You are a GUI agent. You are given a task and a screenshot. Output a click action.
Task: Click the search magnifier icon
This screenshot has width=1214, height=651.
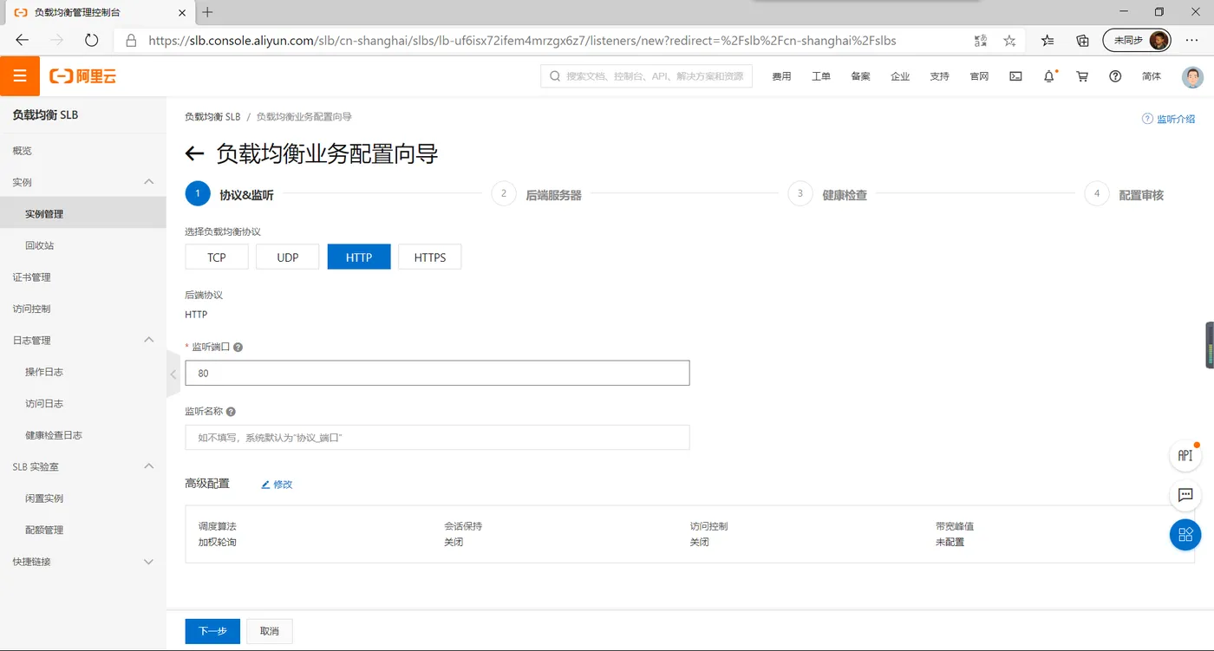click(x=554, y=76)
